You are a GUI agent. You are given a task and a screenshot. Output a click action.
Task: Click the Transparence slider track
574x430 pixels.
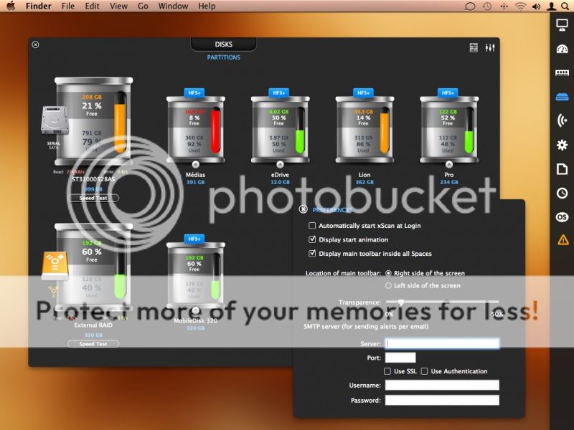pos(441,302)
